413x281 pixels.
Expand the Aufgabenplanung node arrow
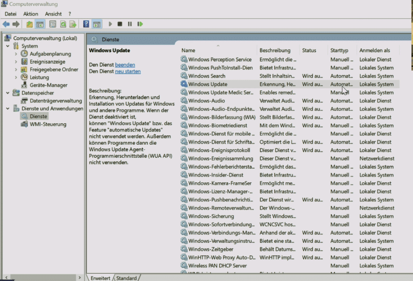(x=16, y=54)
